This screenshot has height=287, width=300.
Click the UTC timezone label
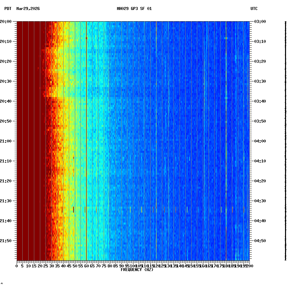pyautogui.click(x=254, y=9)
